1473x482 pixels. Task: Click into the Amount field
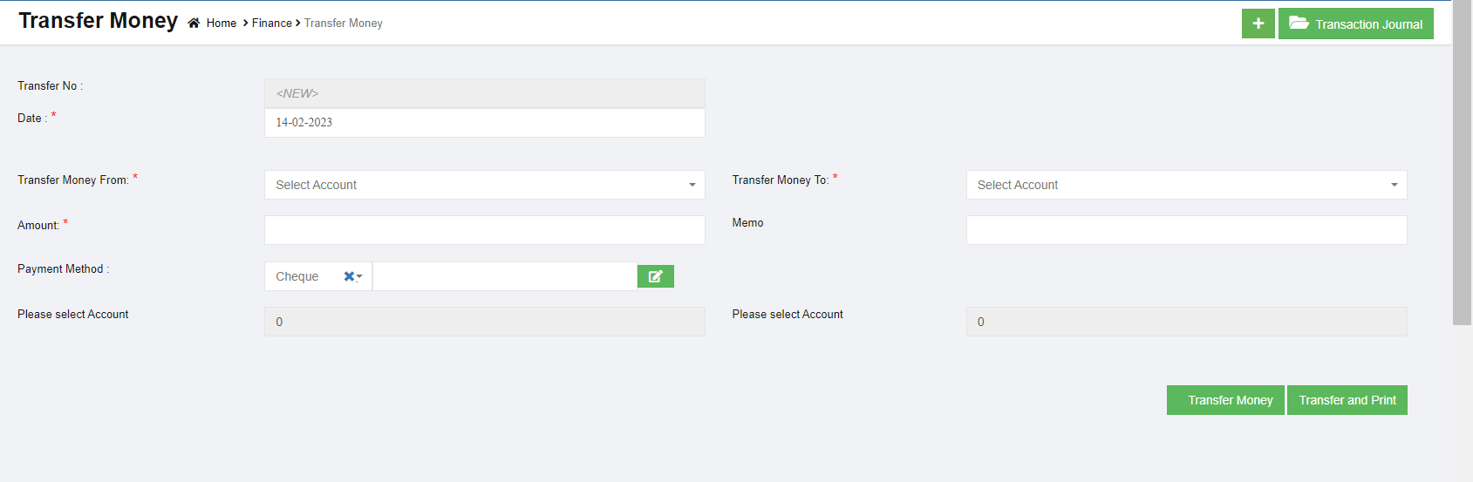tap(484, 230)
